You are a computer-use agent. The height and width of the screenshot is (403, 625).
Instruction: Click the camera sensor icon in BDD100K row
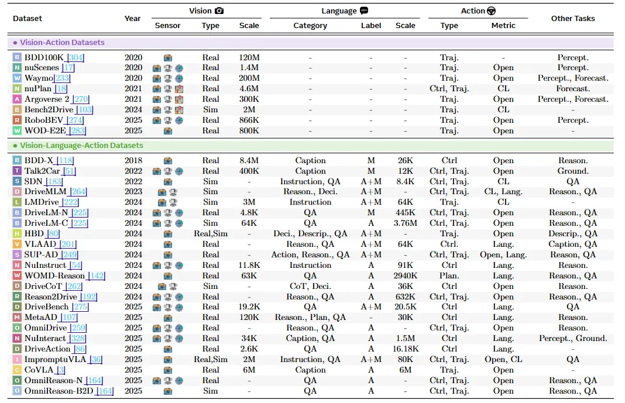click(x=168, y=58)
